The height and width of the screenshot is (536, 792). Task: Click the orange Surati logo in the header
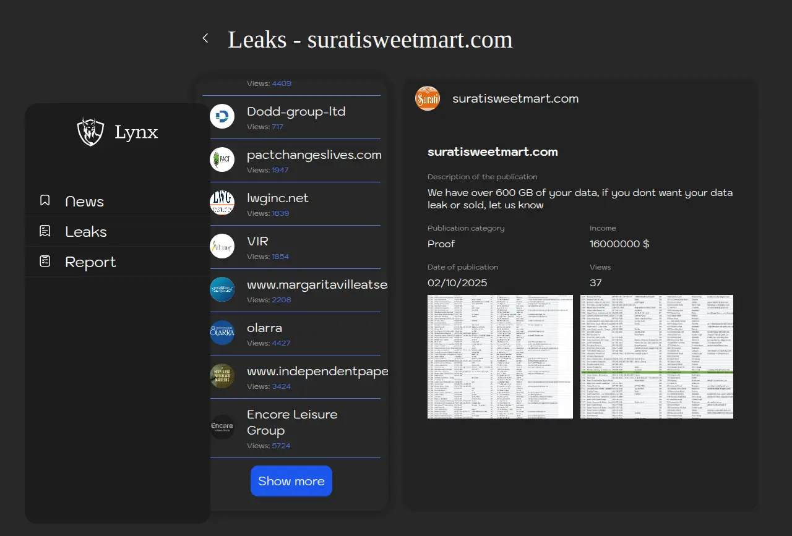point(428,98)
